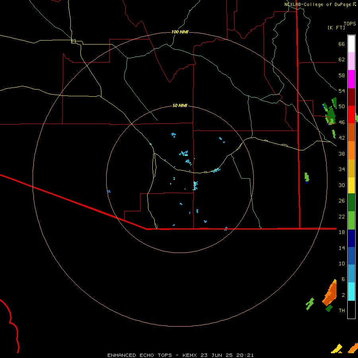The height and width of the screenshot is (358, 358).
Task: Click the 42 legend value
Action: click(x=342, y=138)
